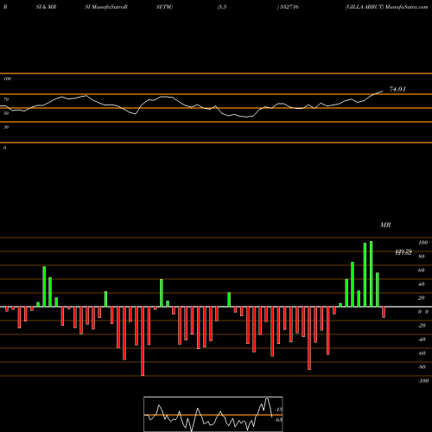Open the mini line chart thumbnail at the bottom

(x=213, y=414)
